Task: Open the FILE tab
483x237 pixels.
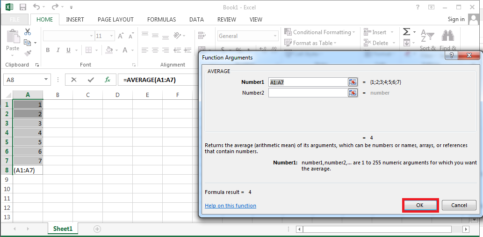Action: click(15, 20)
